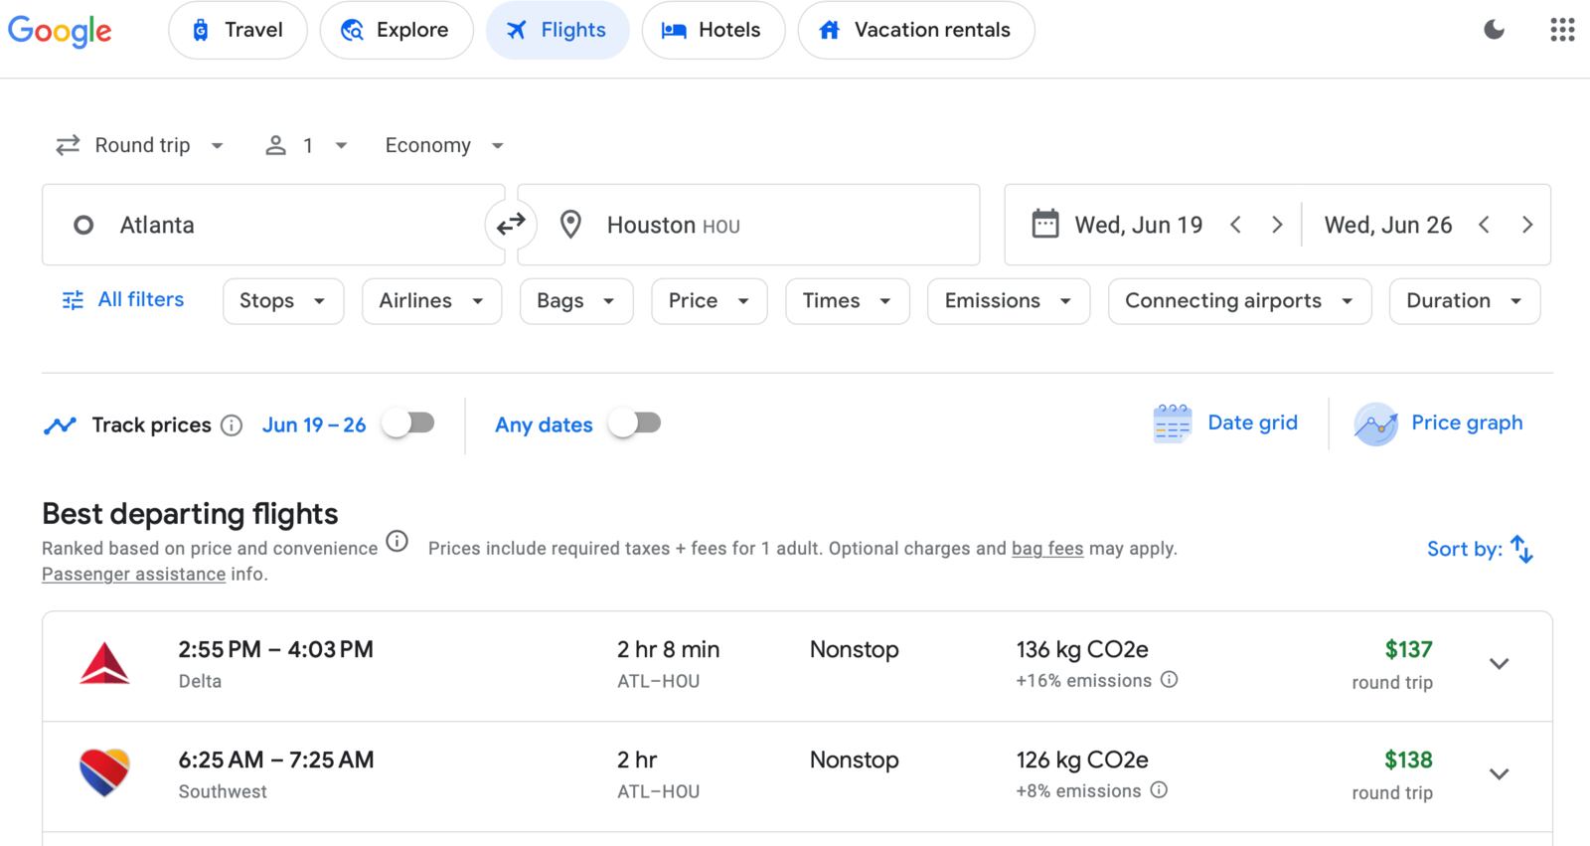Open bag fees link
This screenshot has height=846, width=1590.
click(x=1047, y=549)
